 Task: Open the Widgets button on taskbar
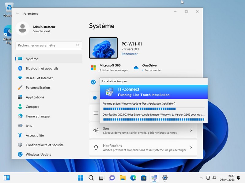click(x=7, y=178)
